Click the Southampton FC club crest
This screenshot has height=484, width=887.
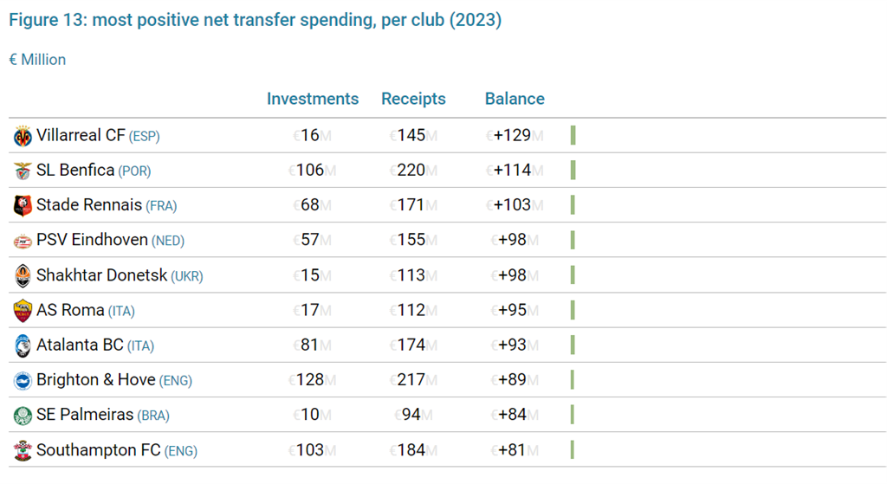[23, 450]
